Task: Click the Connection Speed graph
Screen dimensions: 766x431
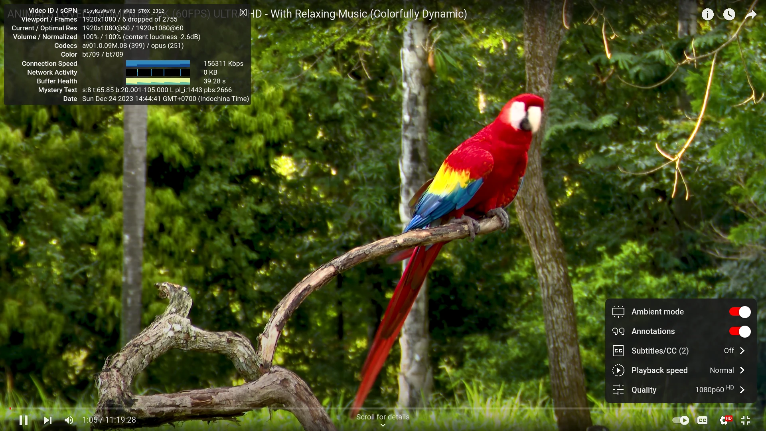Action: click(x=158, y=63)
